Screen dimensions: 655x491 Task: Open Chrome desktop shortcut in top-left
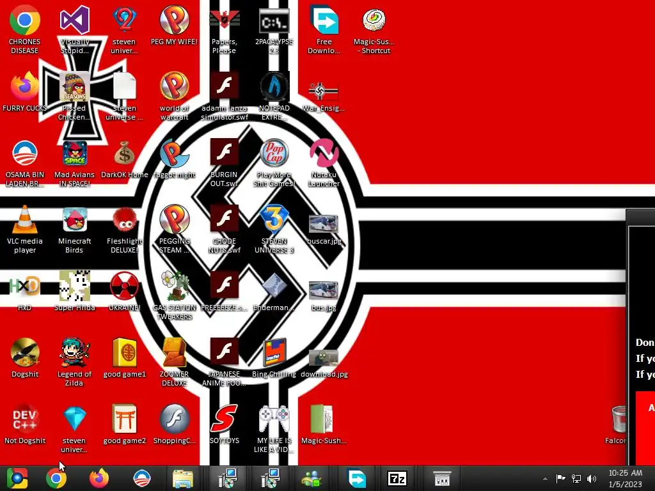[25, 29]
